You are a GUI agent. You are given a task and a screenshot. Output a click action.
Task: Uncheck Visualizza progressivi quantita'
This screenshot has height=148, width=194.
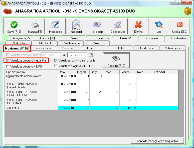point(8,60)
